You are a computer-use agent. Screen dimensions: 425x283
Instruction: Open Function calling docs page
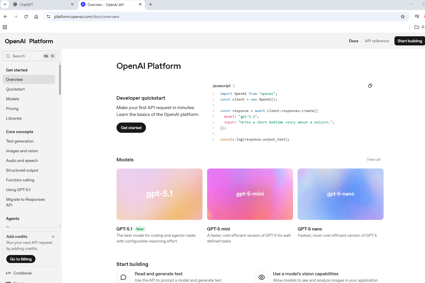pos(20,180)
